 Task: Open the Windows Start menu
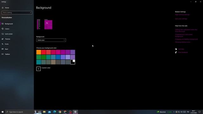coord(3,112)
